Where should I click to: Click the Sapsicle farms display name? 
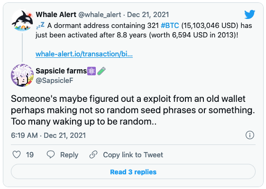coord(61,71)
